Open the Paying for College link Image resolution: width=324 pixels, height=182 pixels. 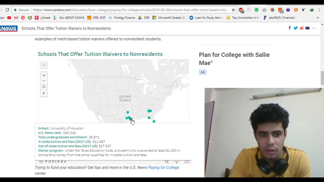(x=164, y=167)
